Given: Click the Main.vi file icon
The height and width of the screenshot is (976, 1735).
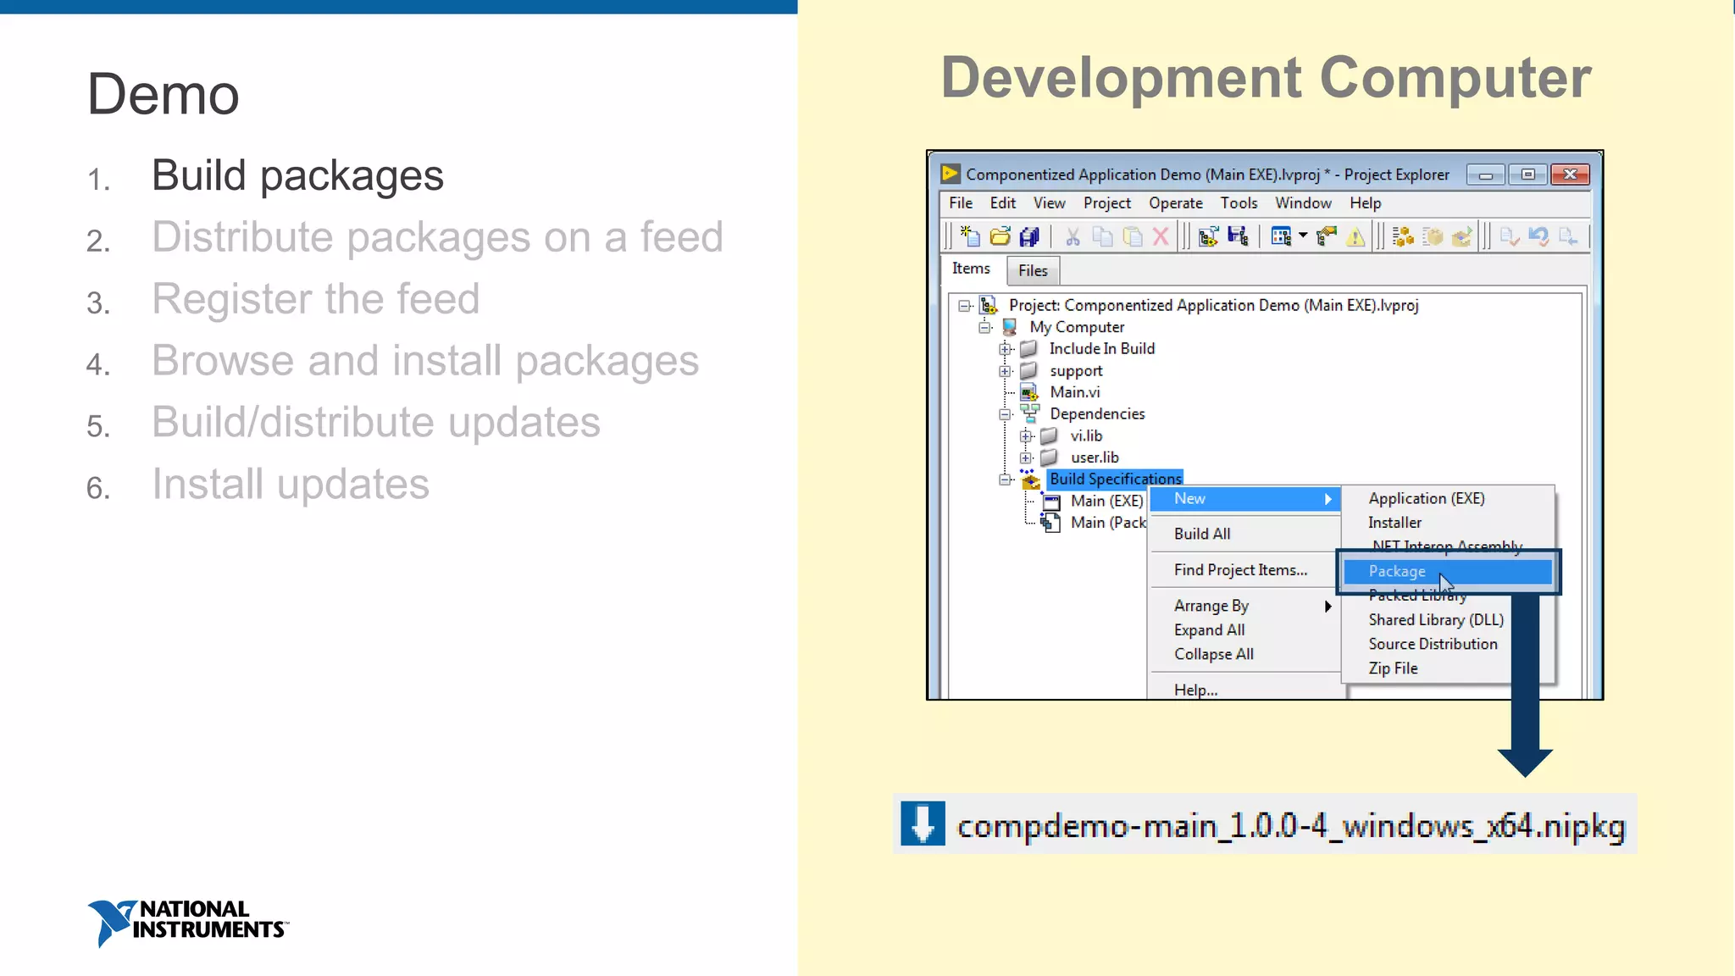Looking at the screenshot, I should [1029, 392].
